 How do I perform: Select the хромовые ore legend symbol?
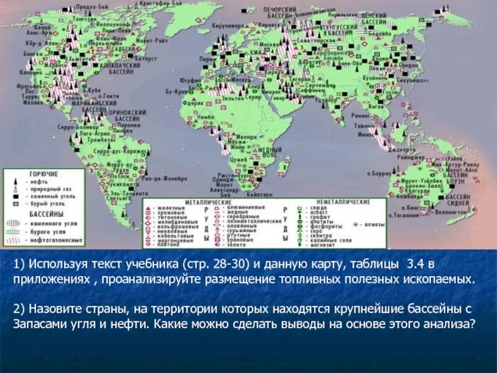pyautogui.click(x=148, y=213)
